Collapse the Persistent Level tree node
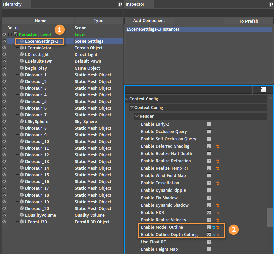The height and width of the screenshot is (254, 274). (10, 34)
